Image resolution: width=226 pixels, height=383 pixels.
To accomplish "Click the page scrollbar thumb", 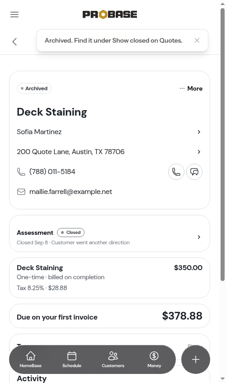I will (222, 145).
